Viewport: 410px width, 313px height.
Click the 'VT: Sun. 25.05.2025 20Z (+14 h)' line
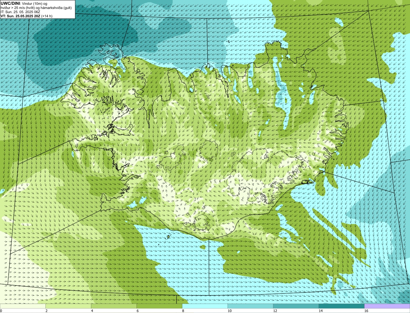27,16
